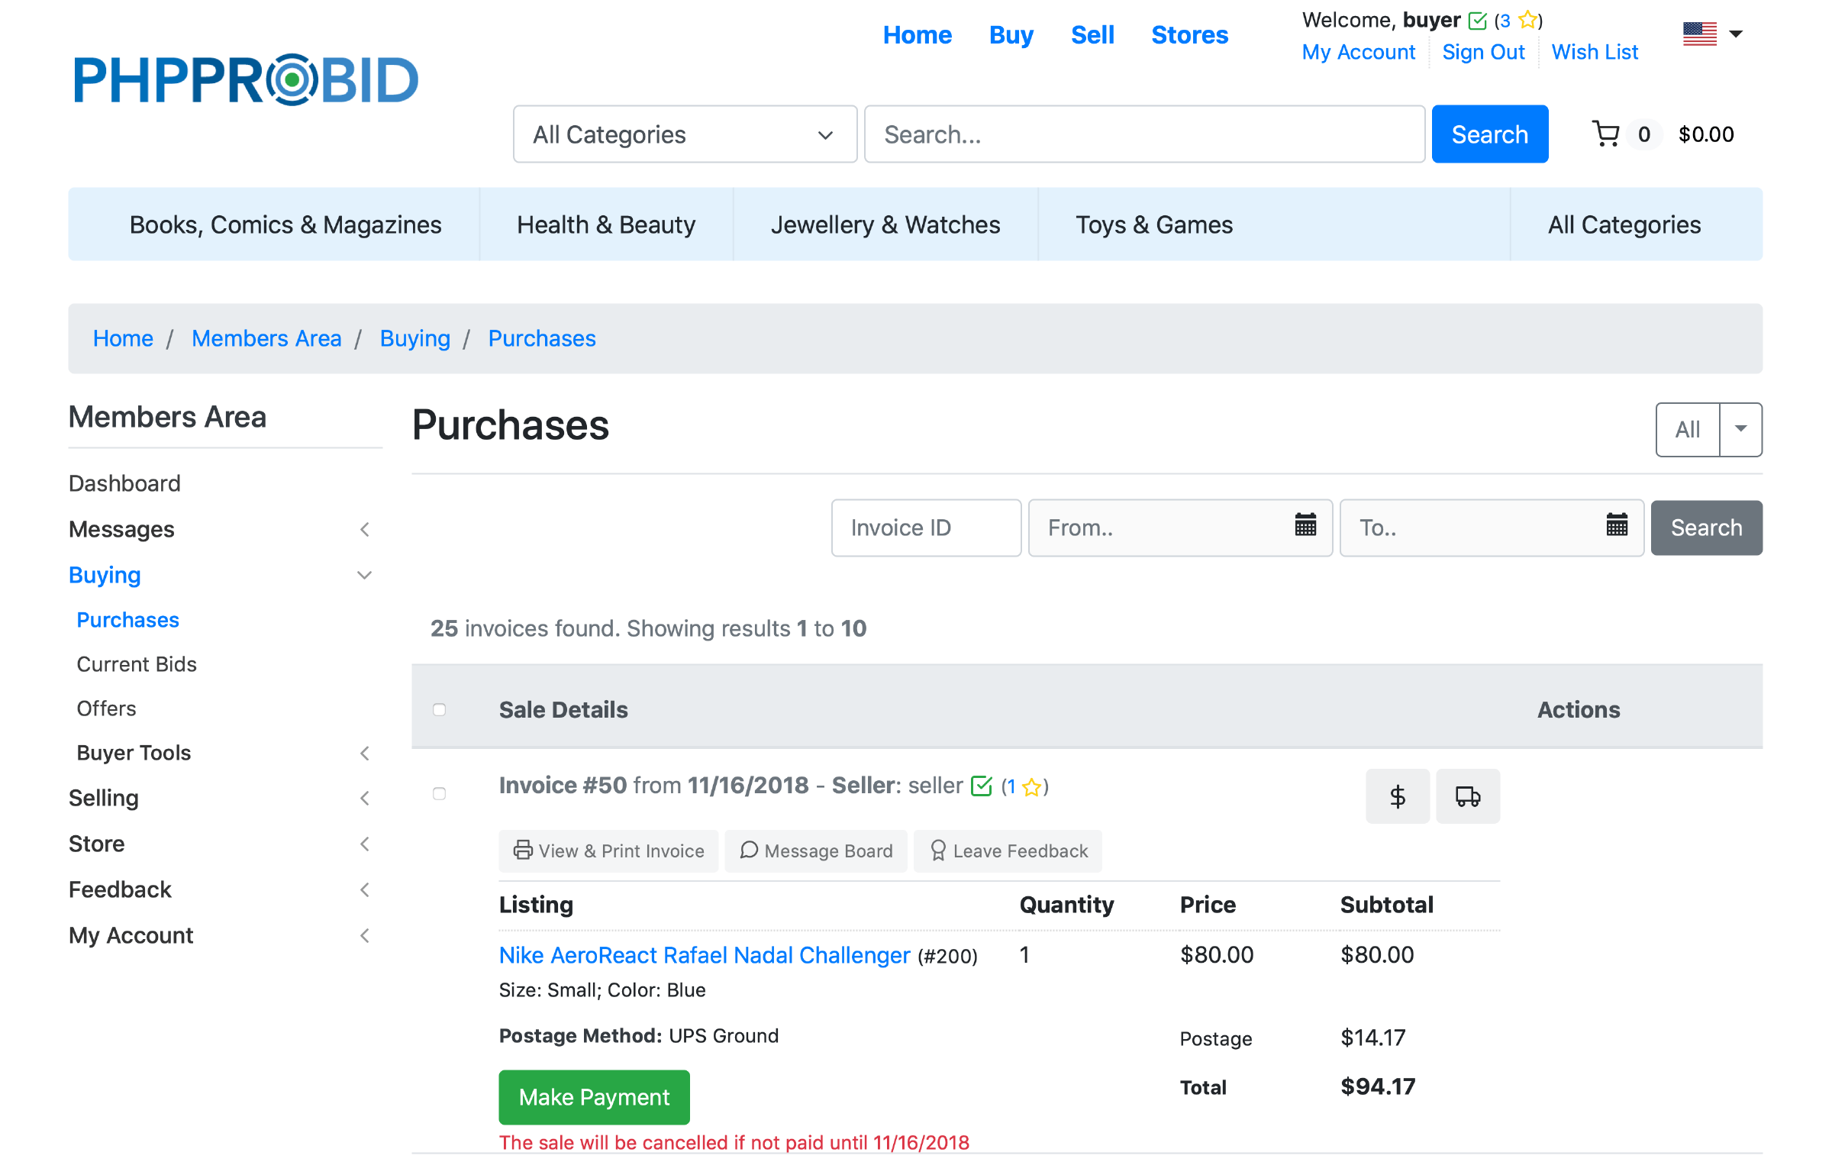Select Jewellery & Watches category tab
This screenshot has height=1162, width=1832.
[885, 224]
